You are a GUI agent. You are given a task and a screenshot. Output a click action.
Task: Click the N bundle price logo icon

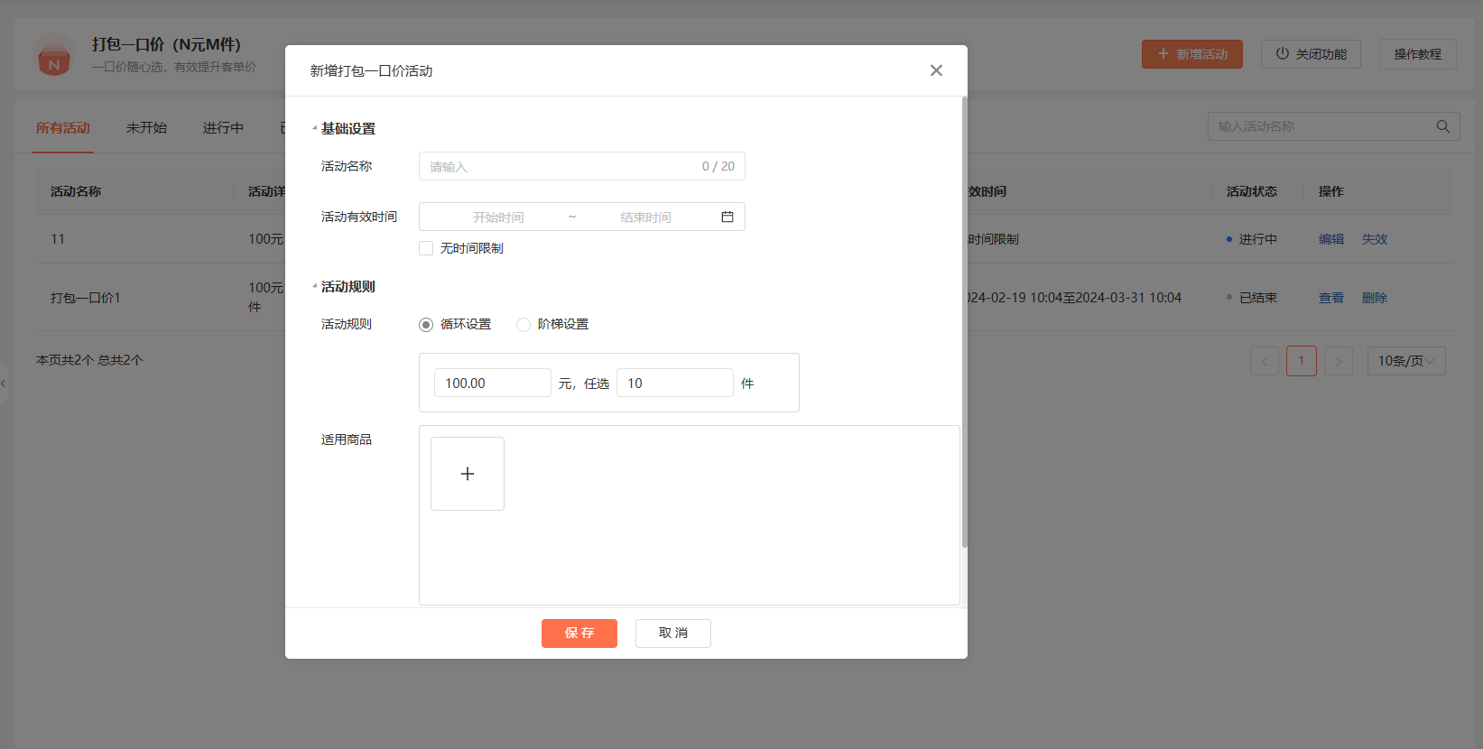(x=54, y=56)
